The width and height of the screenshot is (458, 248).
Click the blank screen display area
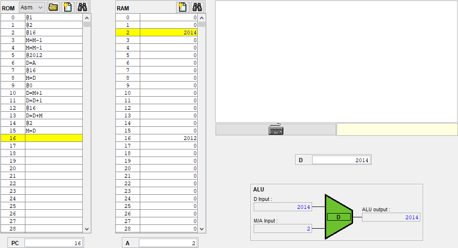click(x=336, y=61)
